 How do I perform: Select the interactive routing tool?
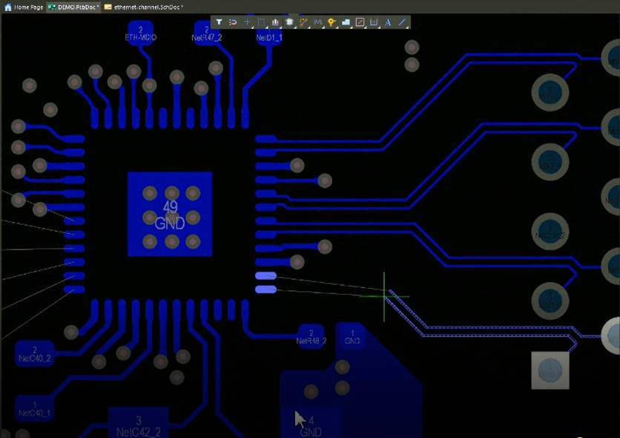(x=304, y=22)
